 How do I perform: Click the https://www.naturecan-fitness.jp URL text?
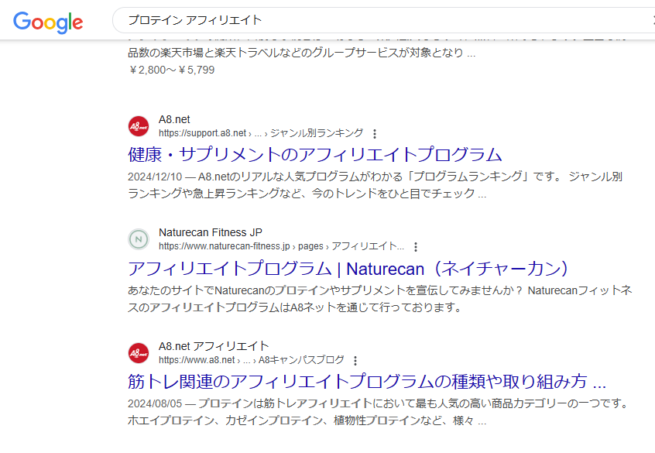[x=224, y=247]
